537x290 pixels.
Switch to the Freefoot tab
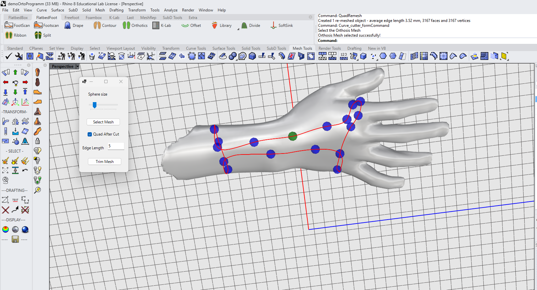click(72, 18)
